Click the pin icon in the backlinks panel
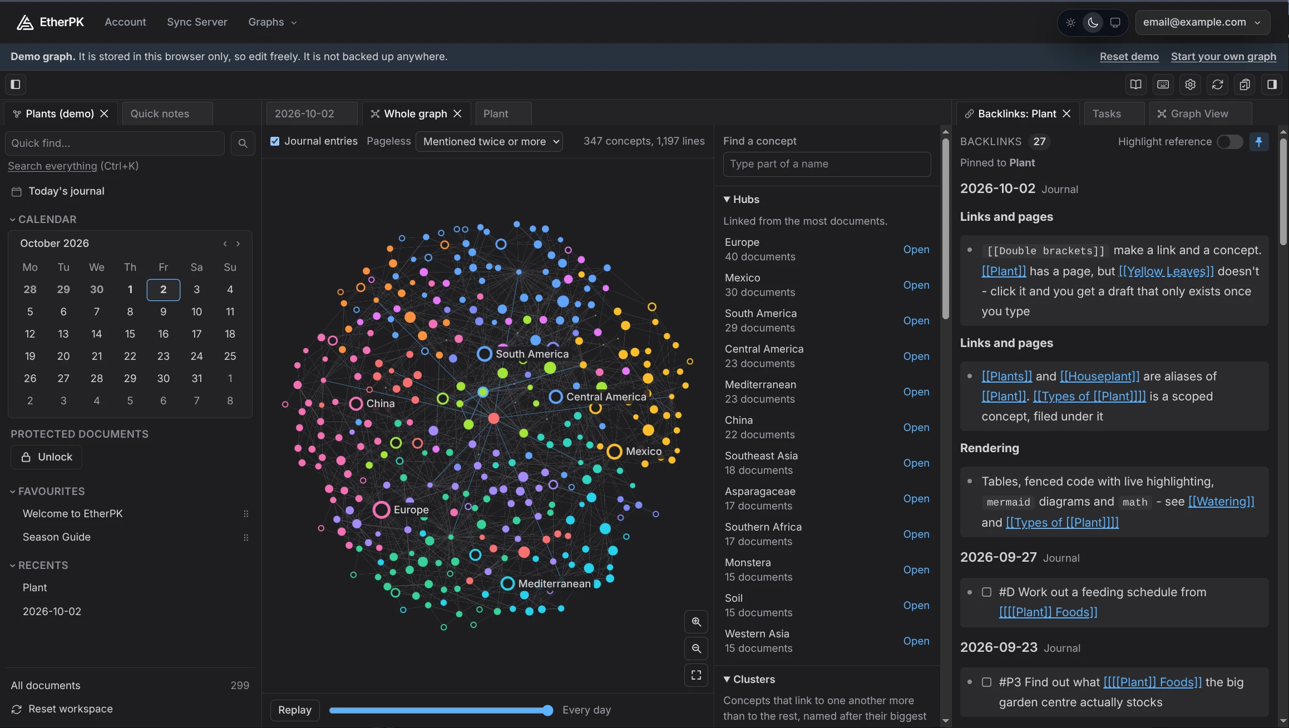 1258,142
